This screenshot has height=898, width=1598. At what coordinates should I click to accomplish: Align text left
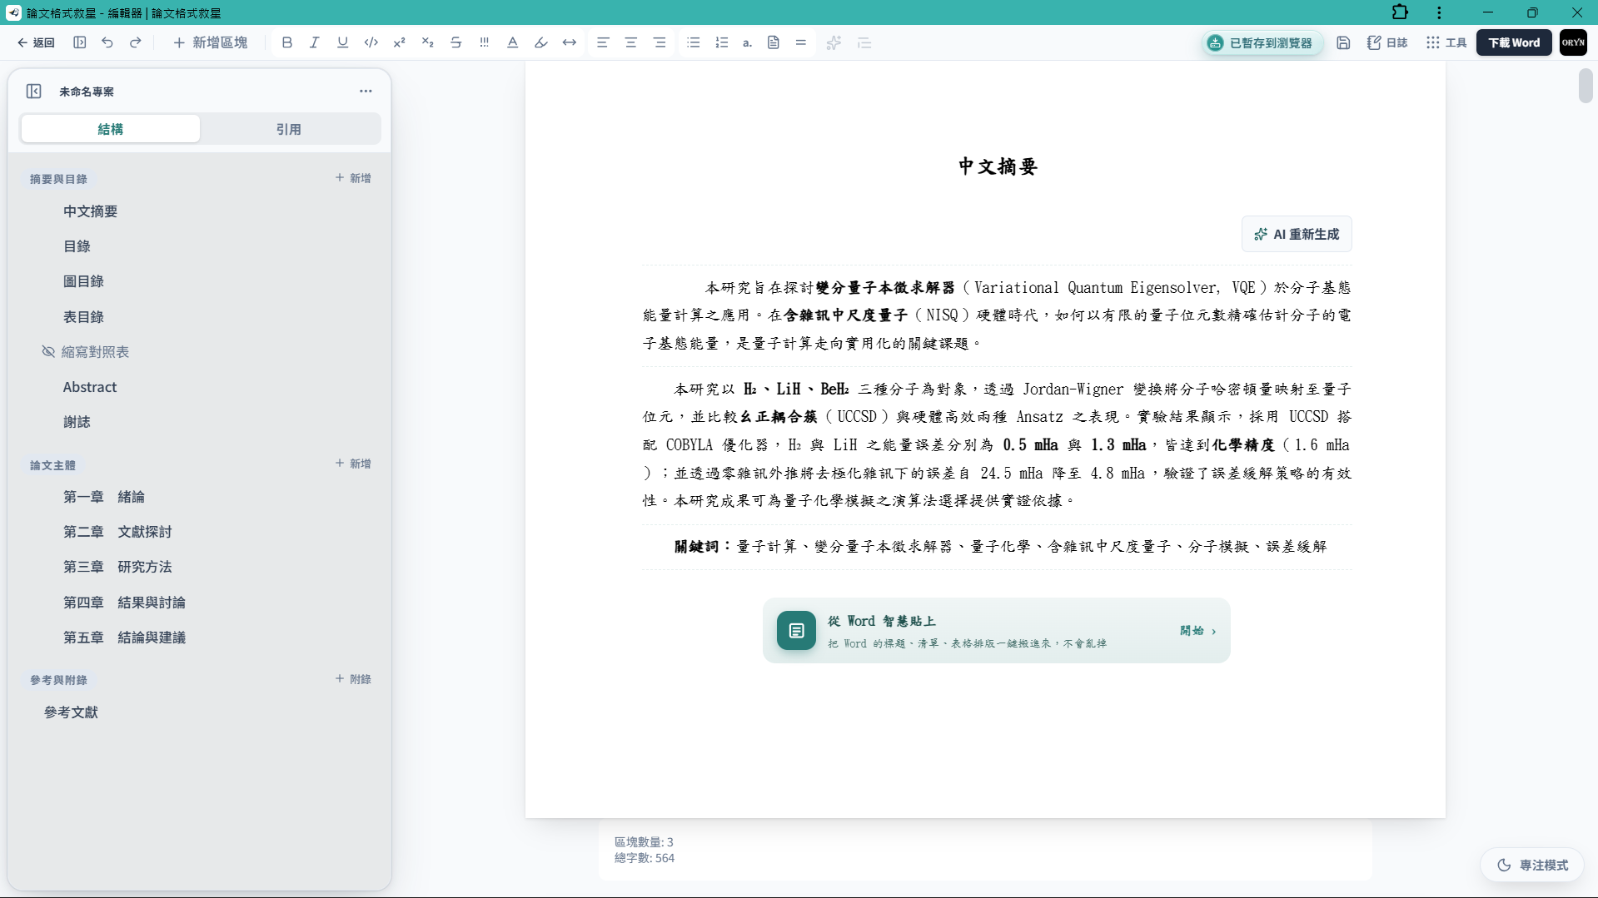point(603,42)
